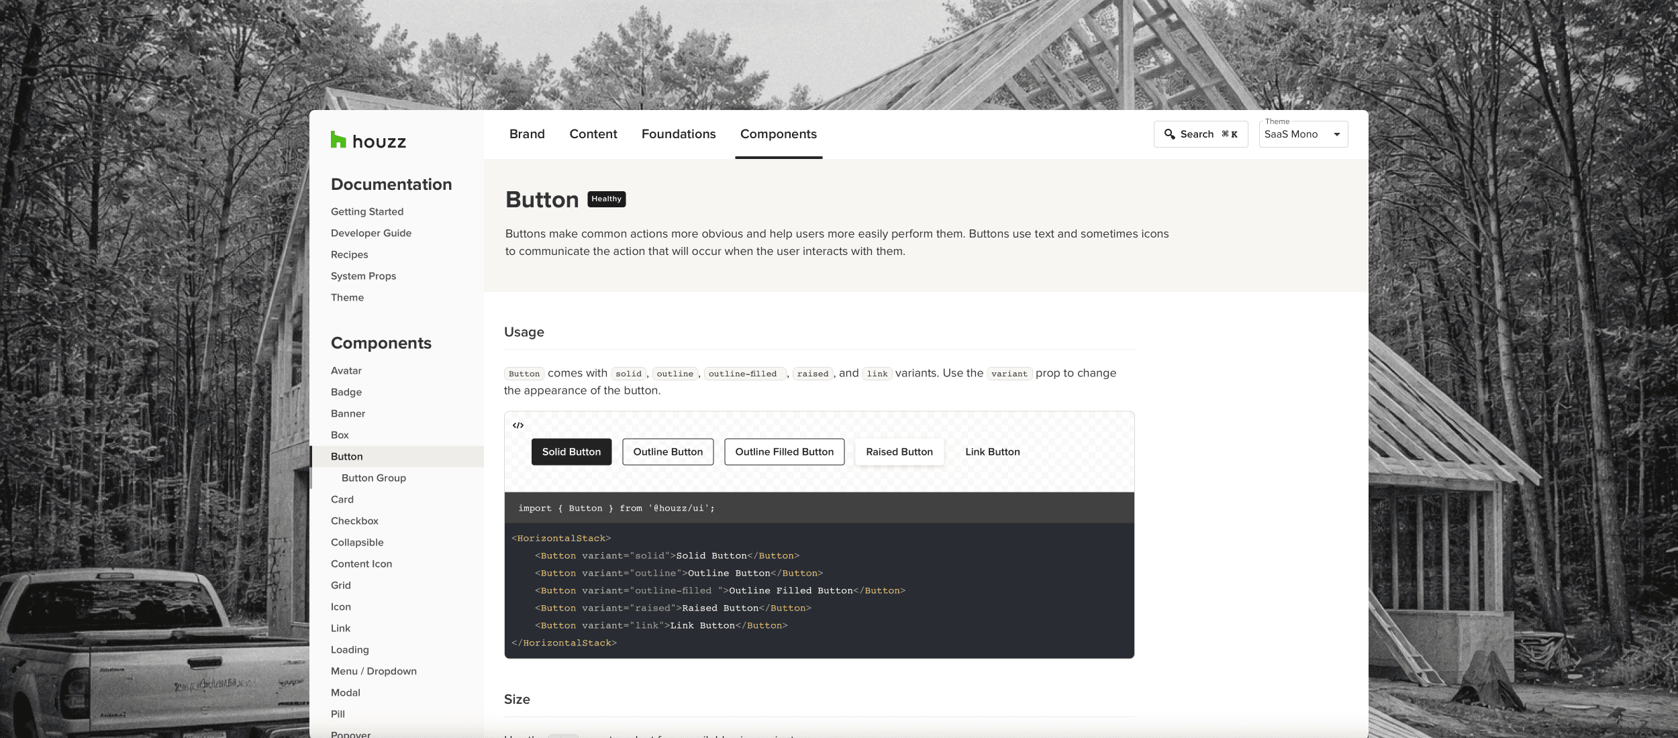Open System Props documentation
This screenshot has height=738, width=1678.
pyautogui.click(x=363, y=276)
